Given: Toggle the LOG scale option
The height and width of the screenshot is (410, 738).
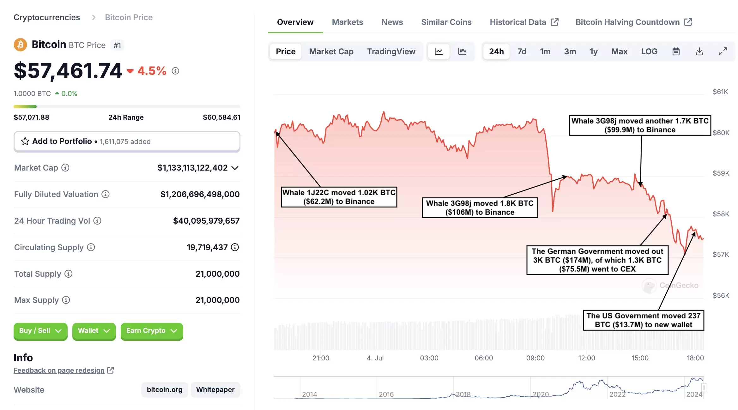Looking at the screenshot, I should (x=649, y=51).
